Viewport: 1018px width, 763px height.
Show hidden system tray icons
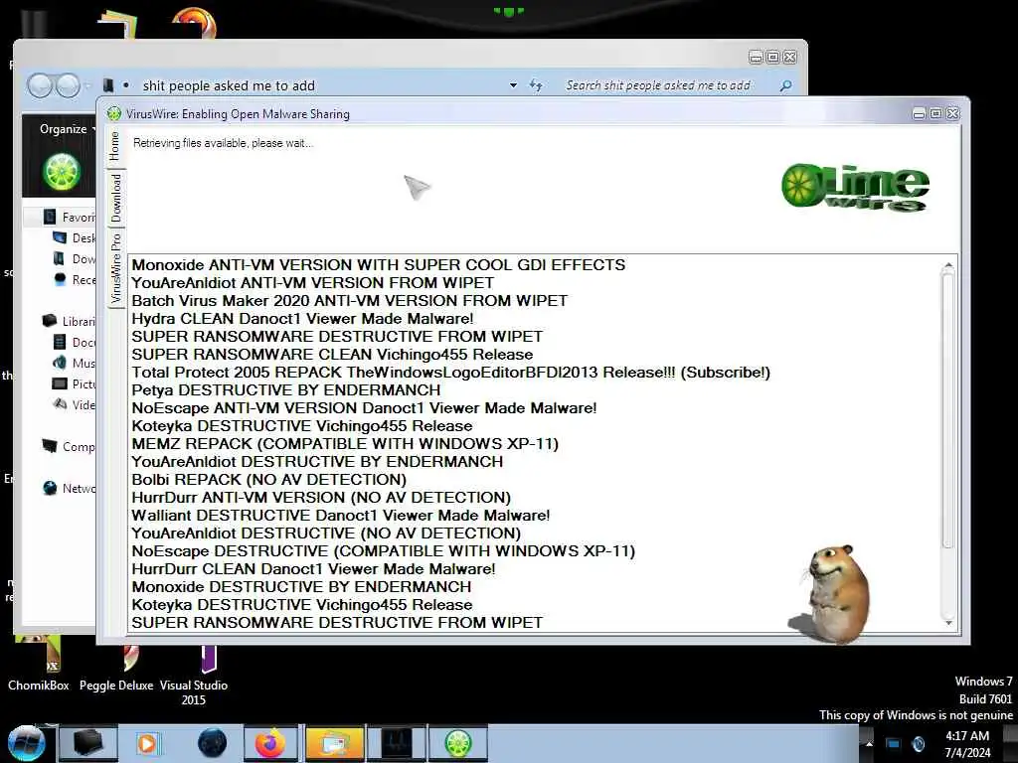point(869,743)
